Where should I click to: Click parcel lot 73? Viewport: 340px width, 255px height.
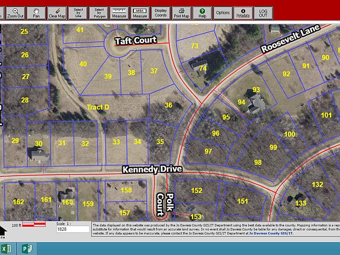[195, 46]
